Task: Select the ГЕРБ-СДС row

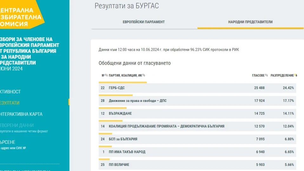Action: [x=197, y=88]
